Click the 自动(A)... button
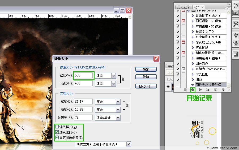The width and height of the screenshot is (239, 150). pos(146,86)
